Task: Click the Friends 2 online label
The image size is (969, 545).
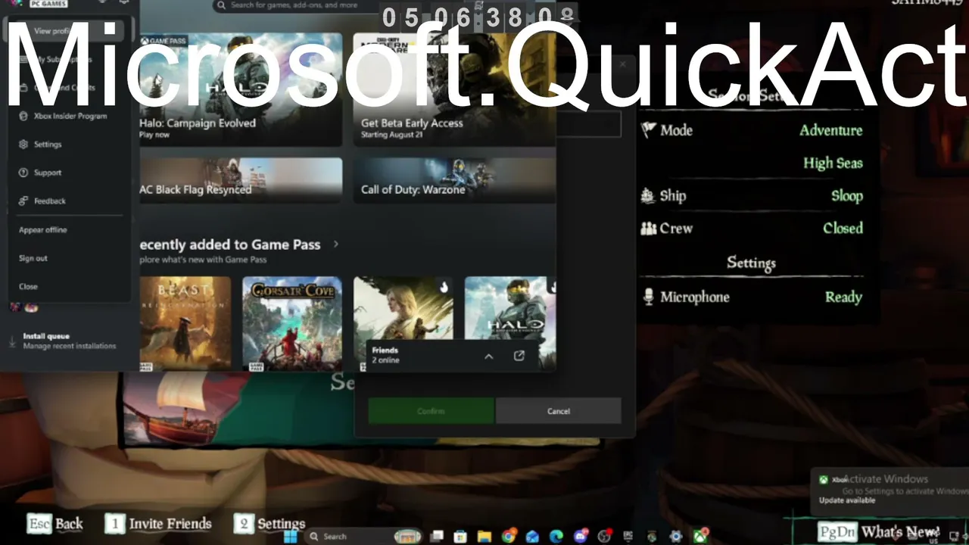Action: point(386,355)
